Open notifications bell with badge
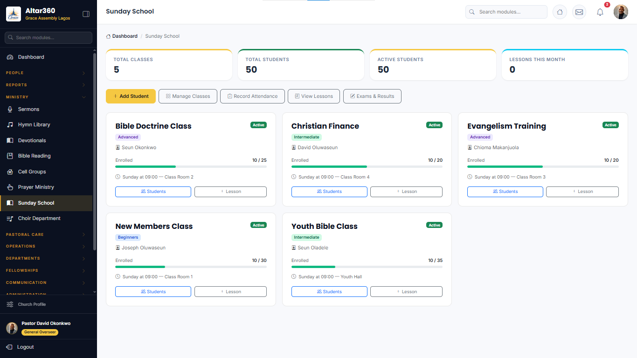Viewport: 637px width, 358px height. coord(600,12)
